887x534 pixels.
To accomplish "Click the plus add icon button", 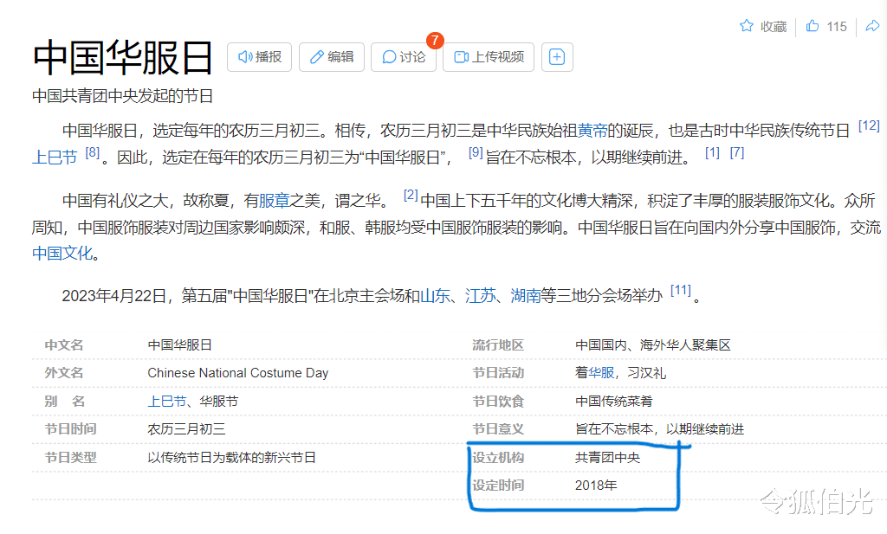I will click(557, 57).
